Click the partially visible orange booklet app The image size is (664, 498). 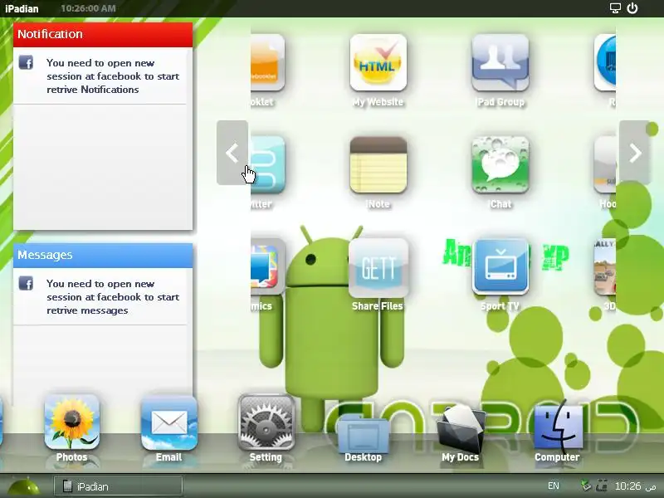(x=267, y=63)
